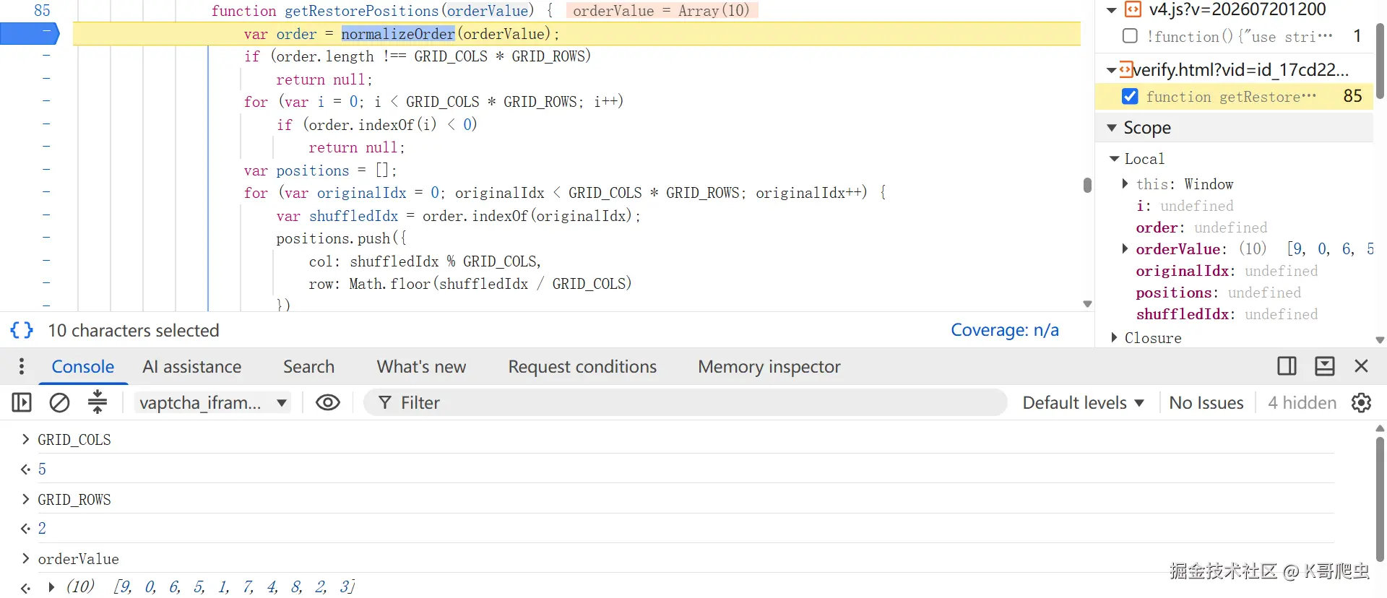Screen dimensions: 1387x598
Task: Click the 4 hidden messages label
Action: pyautogui.click(x=1302, y=402)
